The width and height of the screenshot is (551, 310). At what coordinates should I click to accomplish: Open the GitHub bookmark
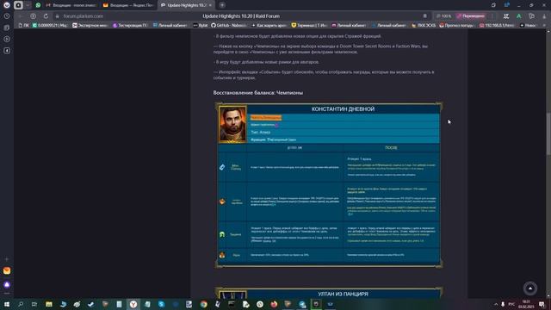[x=229, y=25]
